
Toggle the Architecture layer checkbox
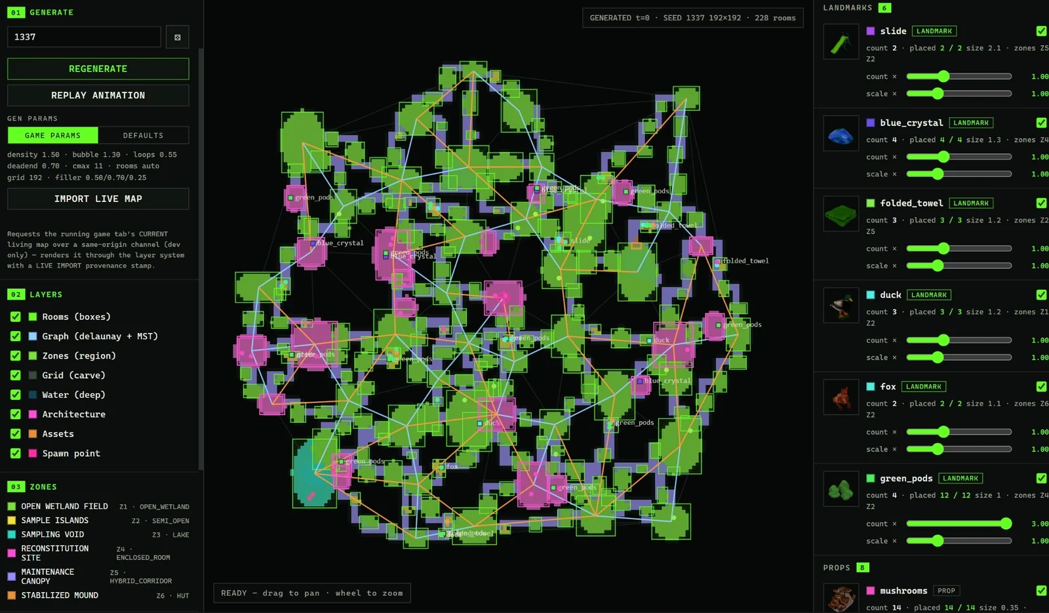tap(16, 414)
